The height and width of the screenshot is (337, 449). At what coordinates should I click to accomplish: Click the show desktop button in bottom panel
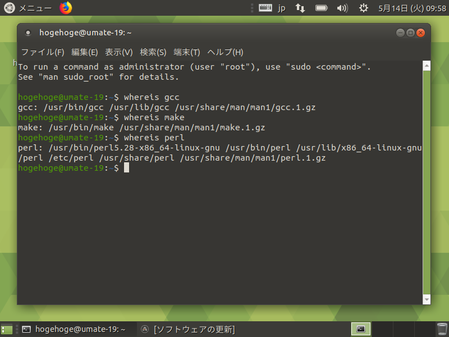7,330
